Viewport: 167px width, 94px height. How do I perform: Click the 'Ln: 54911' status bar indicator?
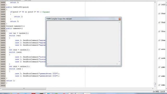[x=156, y=92]
